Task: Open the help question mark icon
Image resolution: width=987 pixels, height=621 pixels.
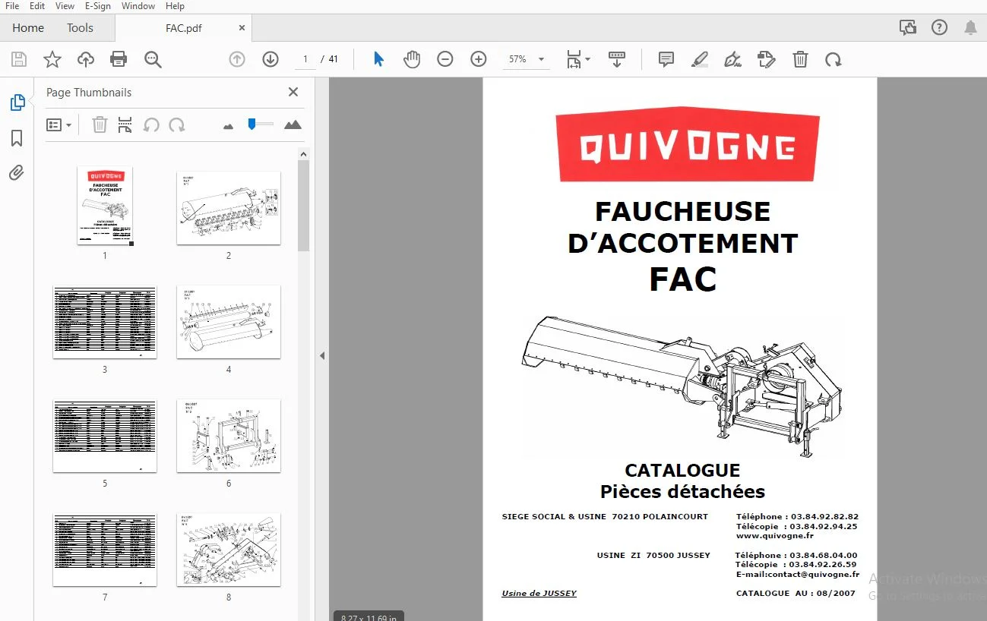Action: pyautogui.click(x=939, y=28)
